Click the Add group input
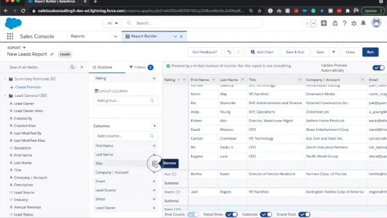 coord(125,101)
